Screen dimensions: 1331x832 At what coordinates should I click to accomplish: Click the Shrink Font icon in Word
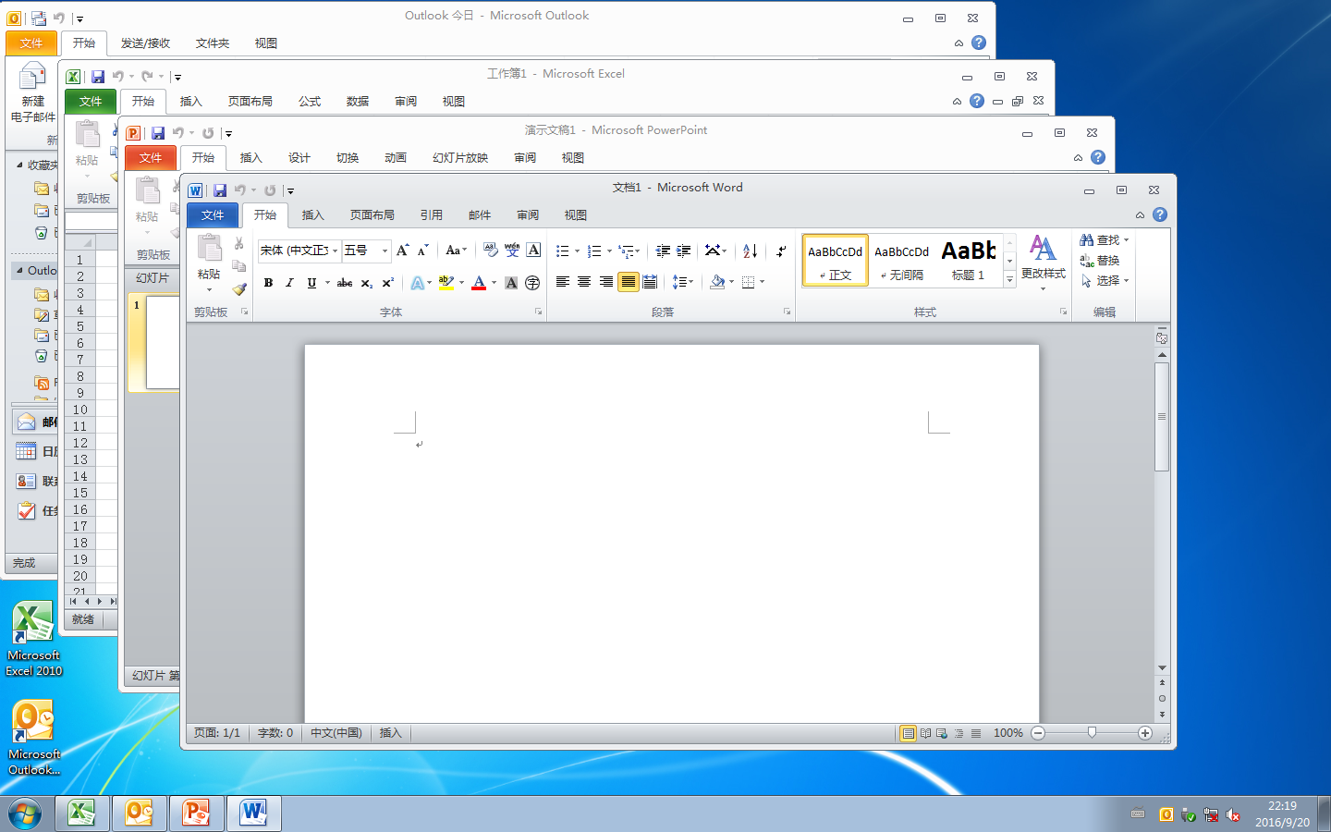[422, 251]
